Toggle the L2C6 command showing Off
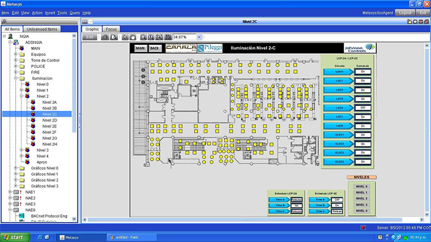 pyautogui.click(x=363, y=108)
